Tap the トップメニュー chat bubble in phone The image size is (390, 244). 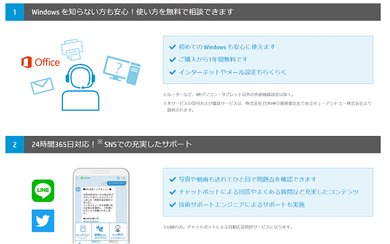(x=116, y=183)
